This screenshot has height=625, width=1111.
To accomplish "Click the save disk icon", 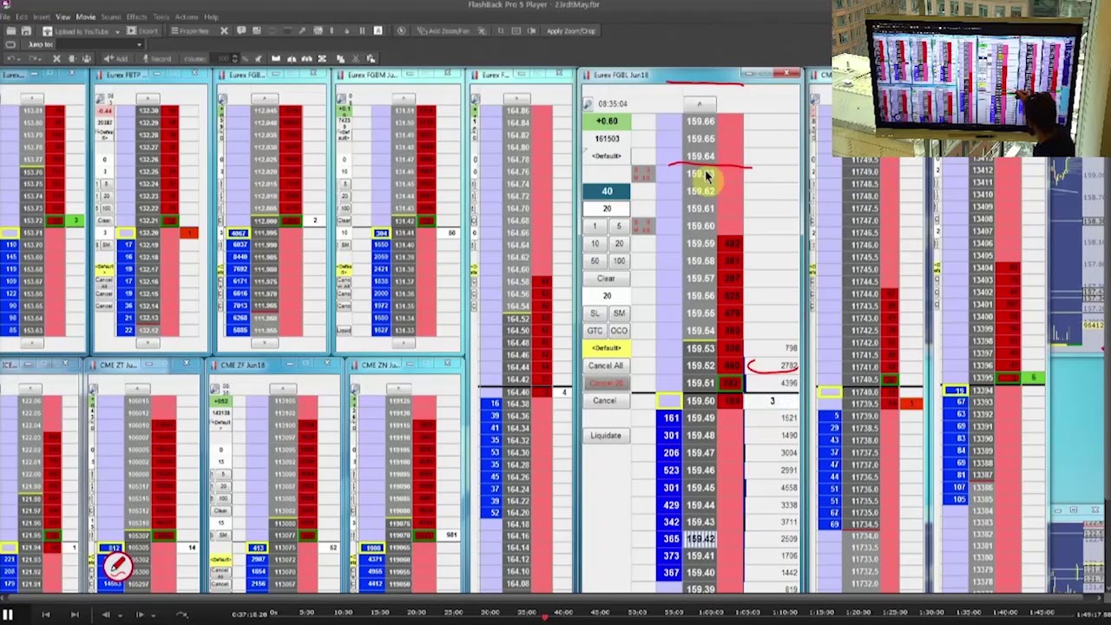I will (26, 31).
